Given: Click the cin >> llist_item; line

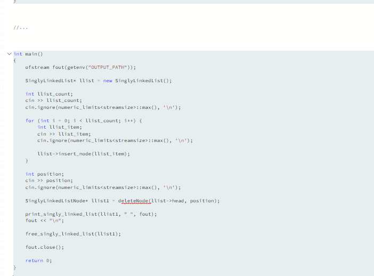Looking at the screenshot, I should pyautogui.click(x=64, y=134).
